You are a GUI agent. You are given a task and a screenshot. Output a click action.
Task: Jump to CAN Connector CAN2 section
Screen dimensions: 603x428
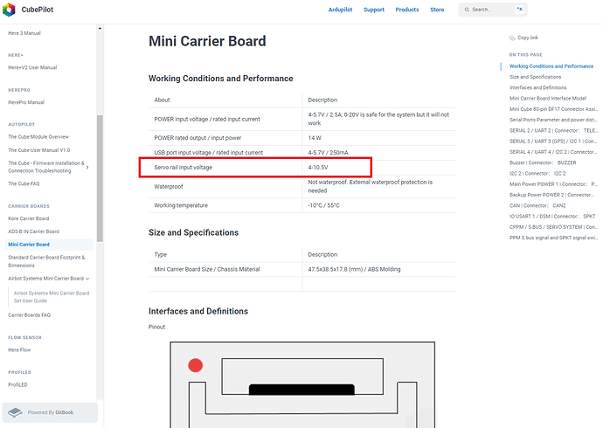pyautogui.click(x=537, y=206)
